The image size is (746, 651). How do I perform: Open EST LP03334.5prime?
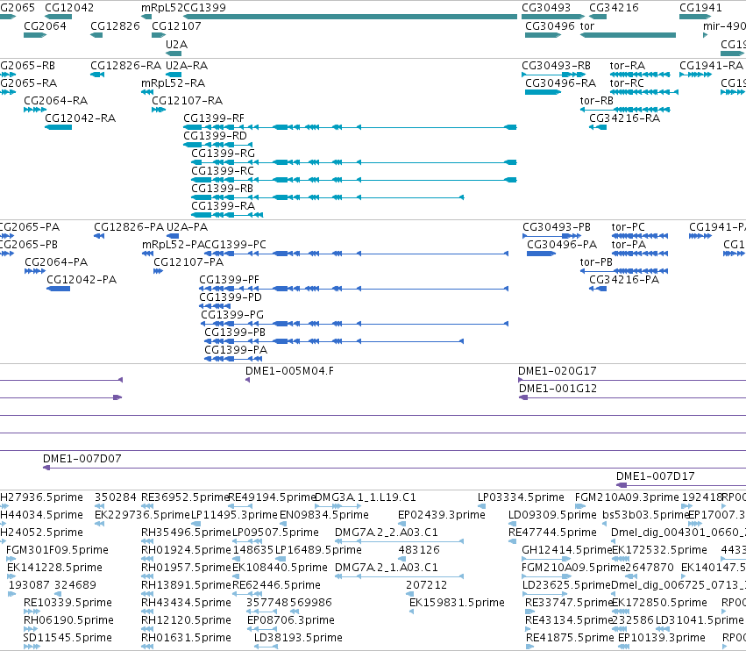pos(521,497)
